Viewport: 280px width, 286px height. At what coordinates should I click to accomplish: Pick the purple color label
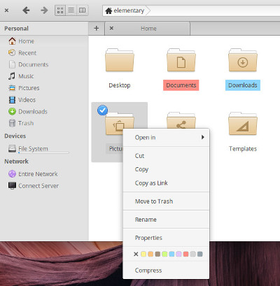(178, 254)
